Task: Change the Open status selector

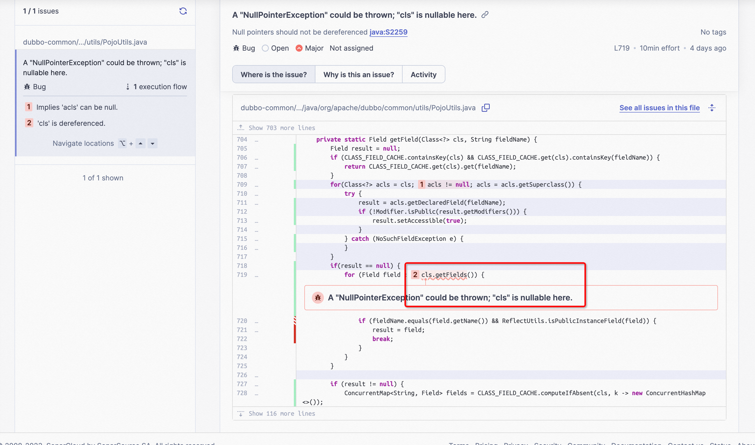Action: point(275,48)
